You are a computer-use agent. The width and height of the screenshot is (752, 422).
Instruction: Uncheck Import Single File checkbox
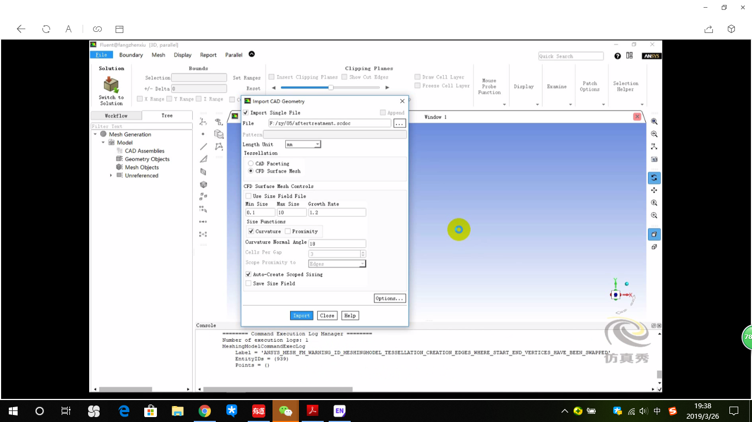(x=246, y=113)
